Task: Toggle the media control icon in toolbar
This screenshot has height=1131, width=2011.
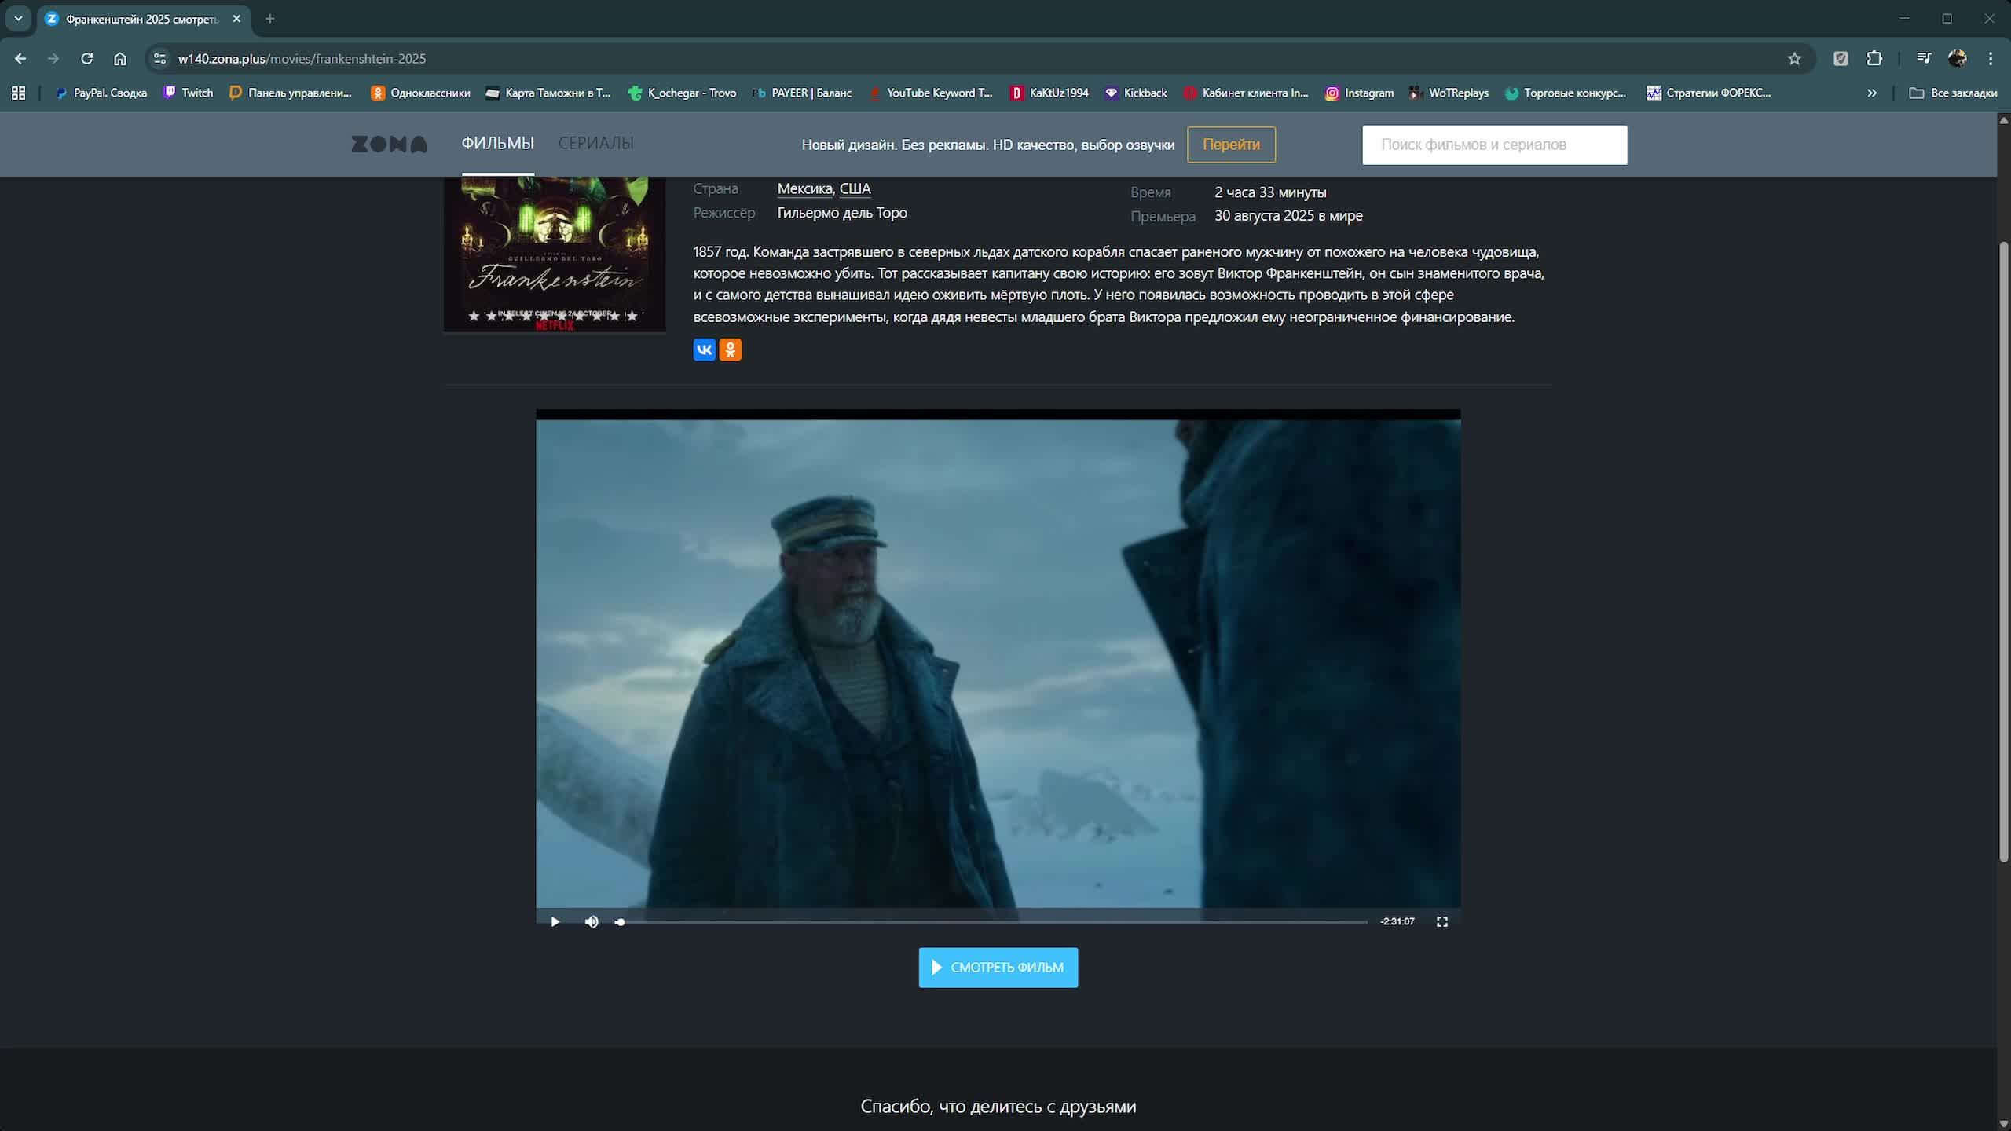Action: (1923, 58)
